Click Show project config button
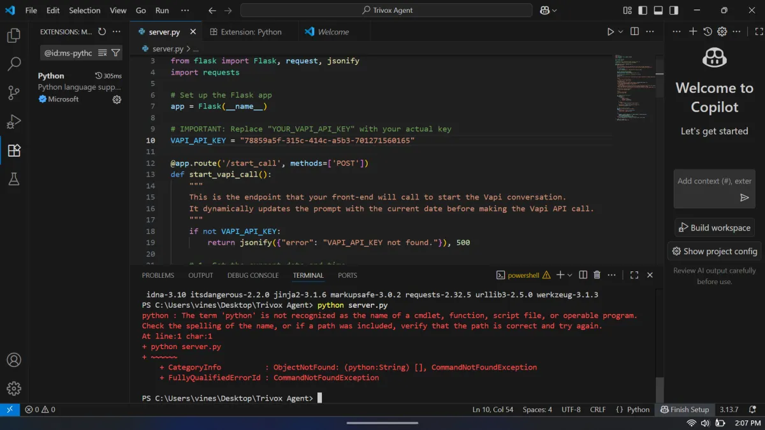The height and width of the screenshot is (430, 765). click(714, 251)
